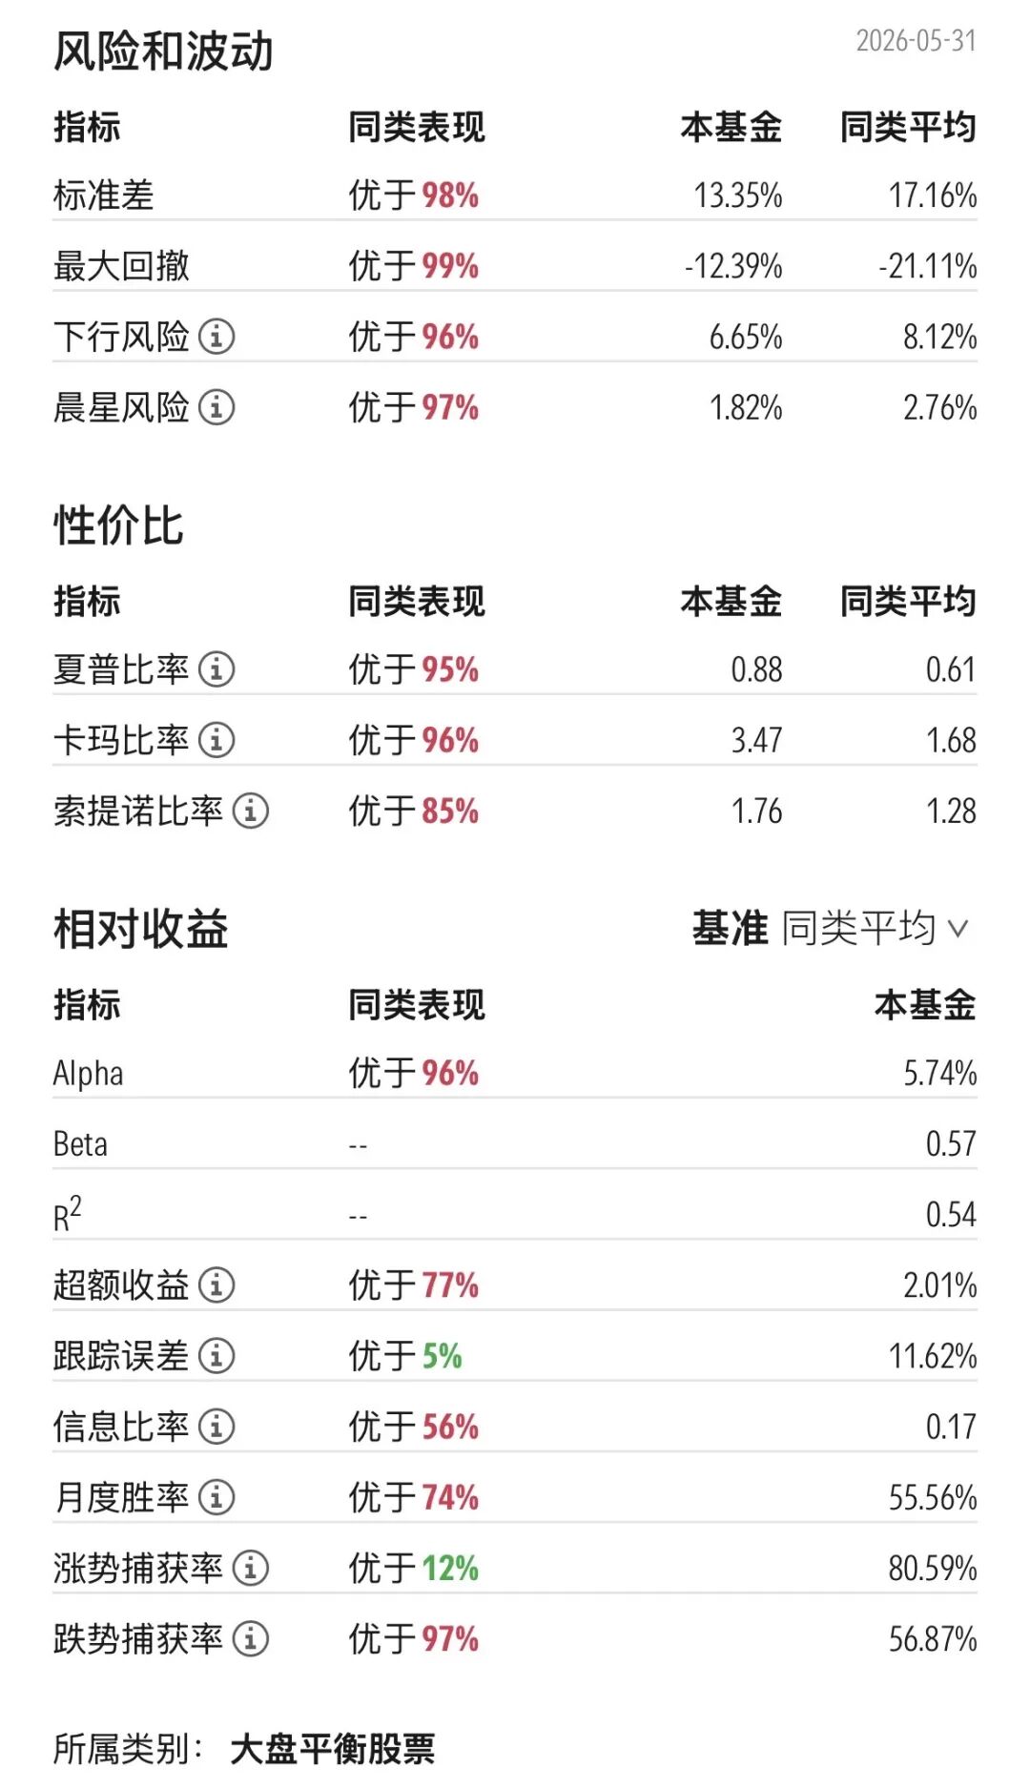The width and height of the screenshot is (1030, 1788).
Task: Open info icon beside 下行风险
Action: 216,337
